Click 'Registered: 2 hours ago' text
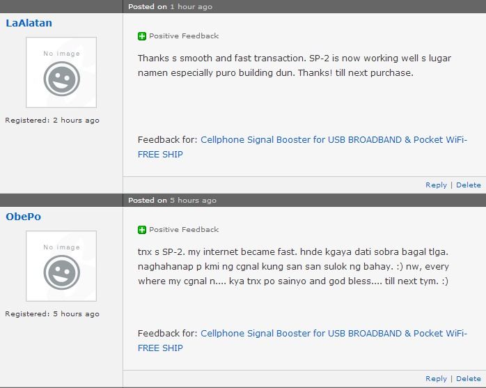 (52, 121)
